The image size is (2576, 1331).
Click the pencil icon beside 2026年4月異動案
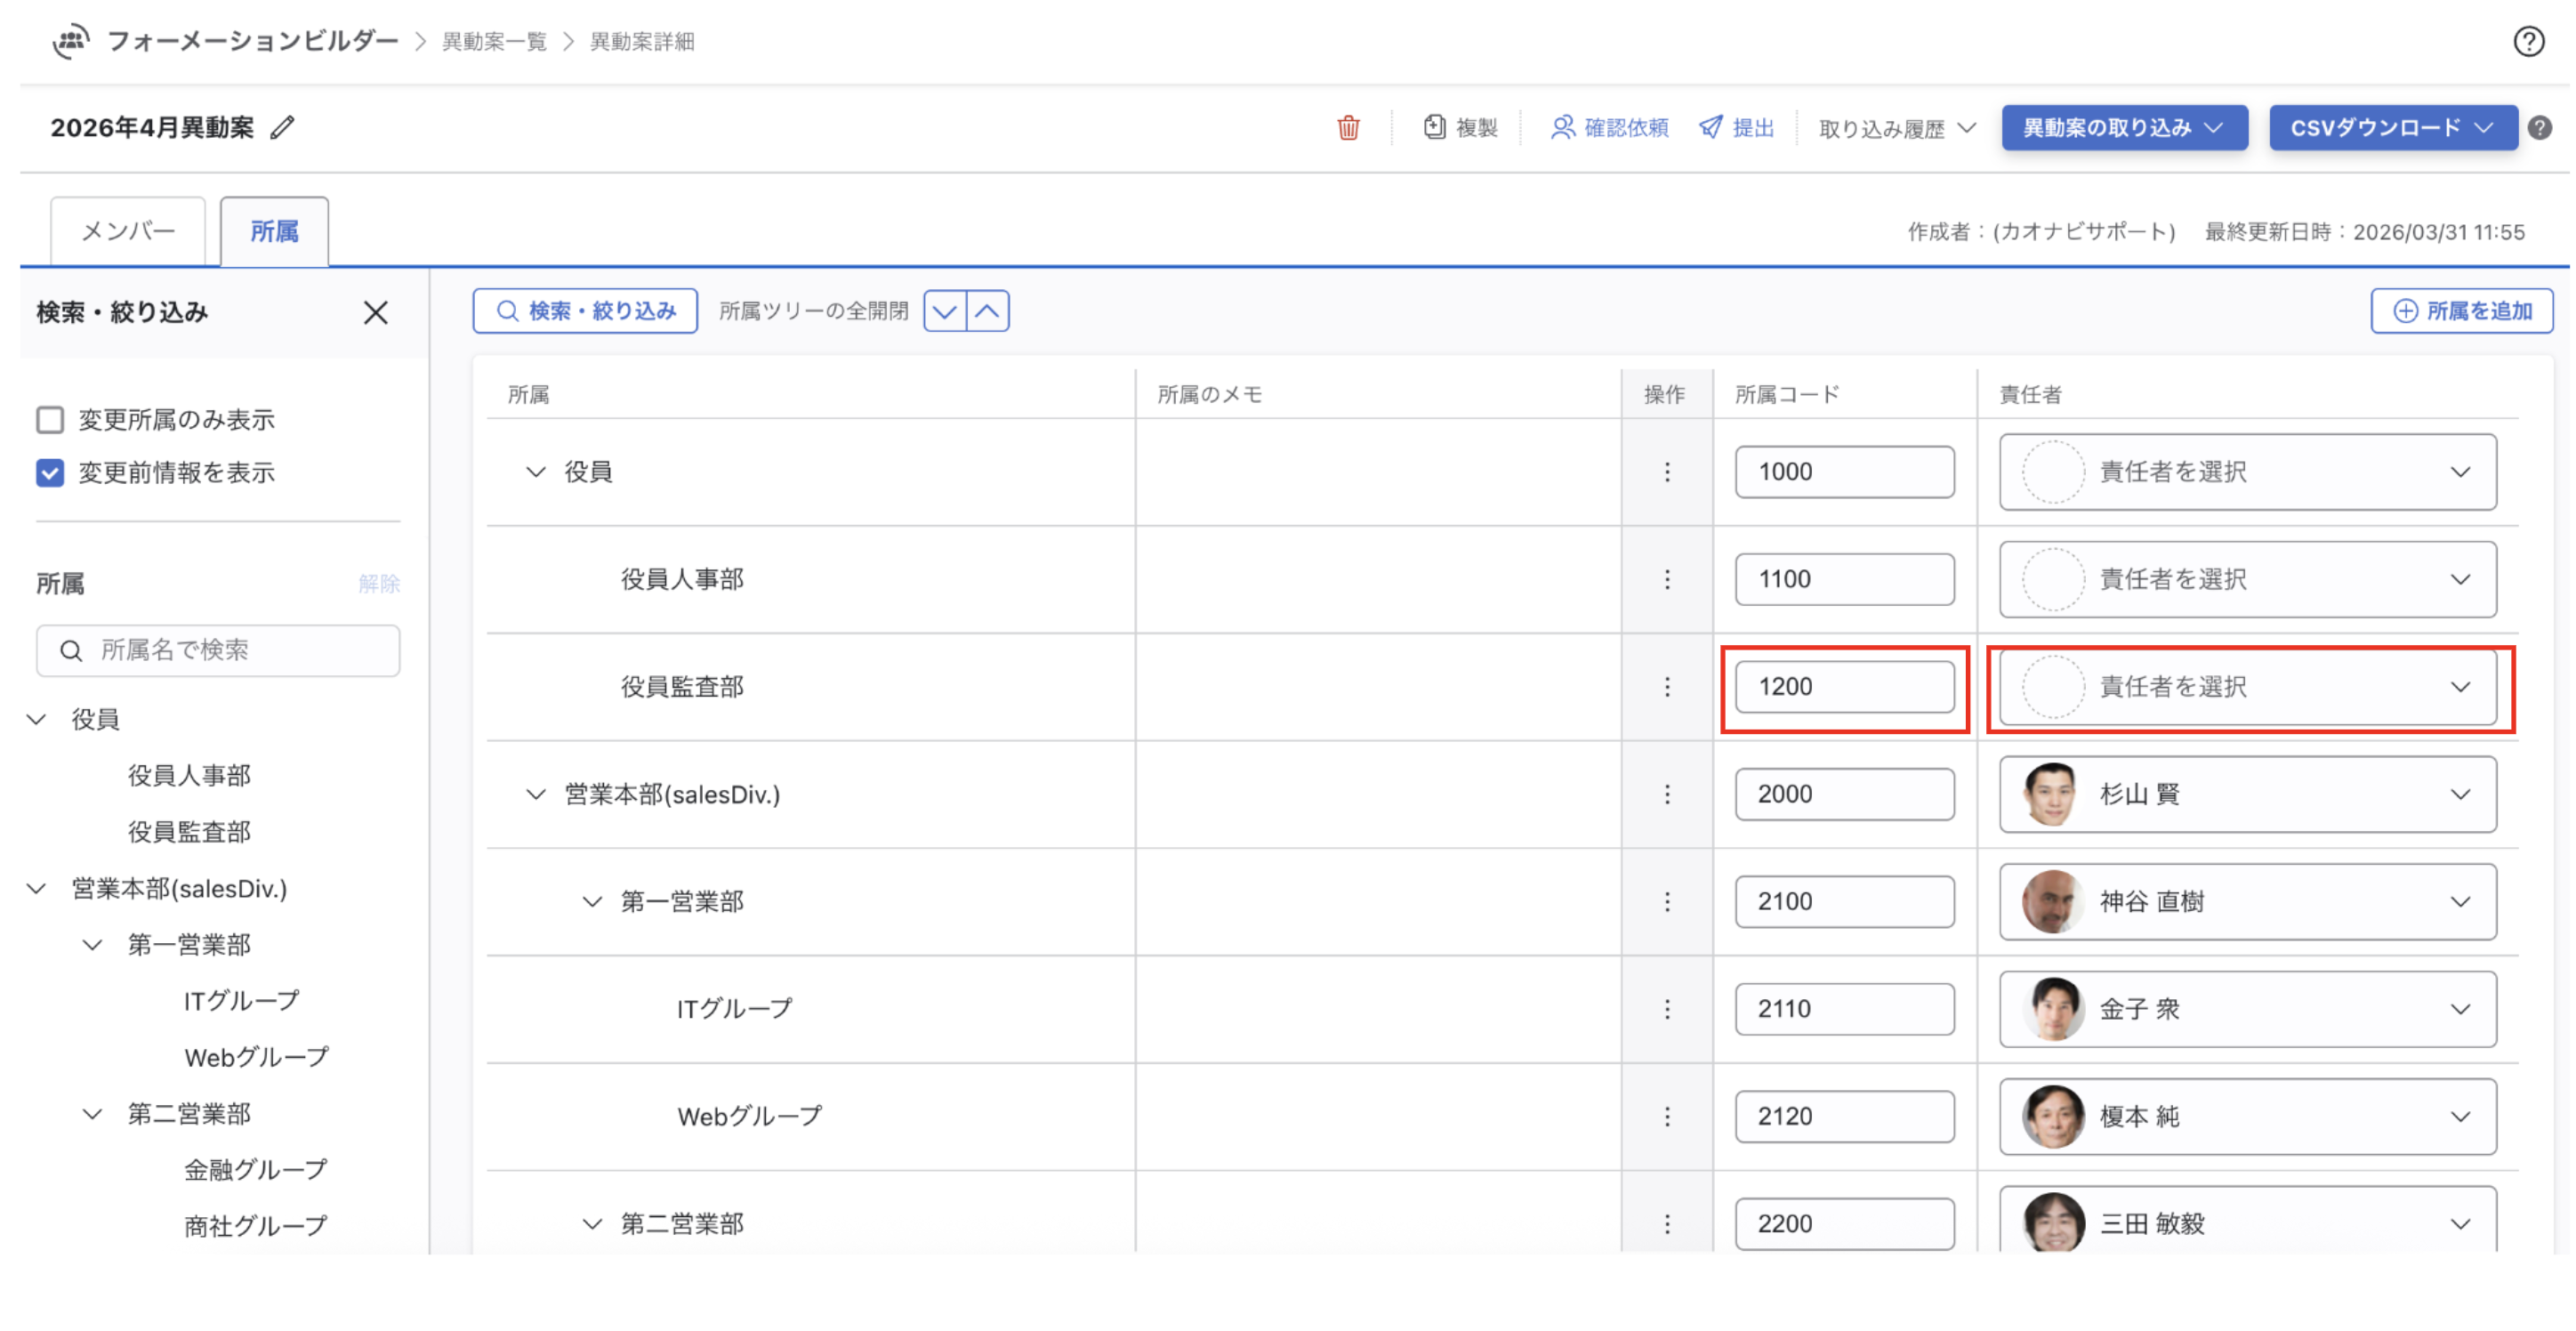point(283,128)
